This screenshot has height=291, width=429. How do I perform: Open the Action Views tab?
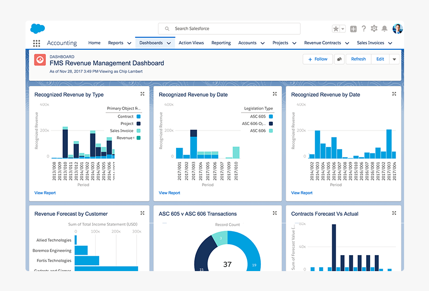[191, 43]
